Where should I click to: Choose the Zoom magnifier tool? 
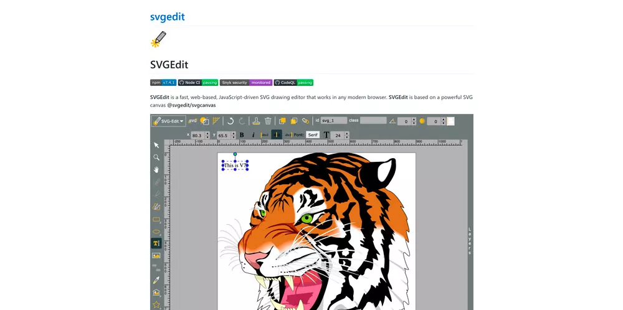click(x=156, y=157)
